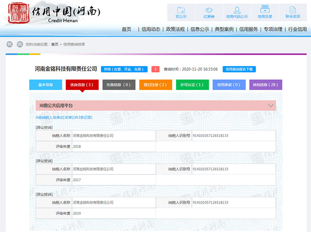Open the 信用目录 icon
Viewport: 311px width, 232px height.
pyautogui.click(x=265, y=11)
